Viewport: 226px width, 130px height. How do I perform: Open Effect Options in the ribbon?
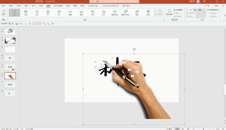coord(160,12)
